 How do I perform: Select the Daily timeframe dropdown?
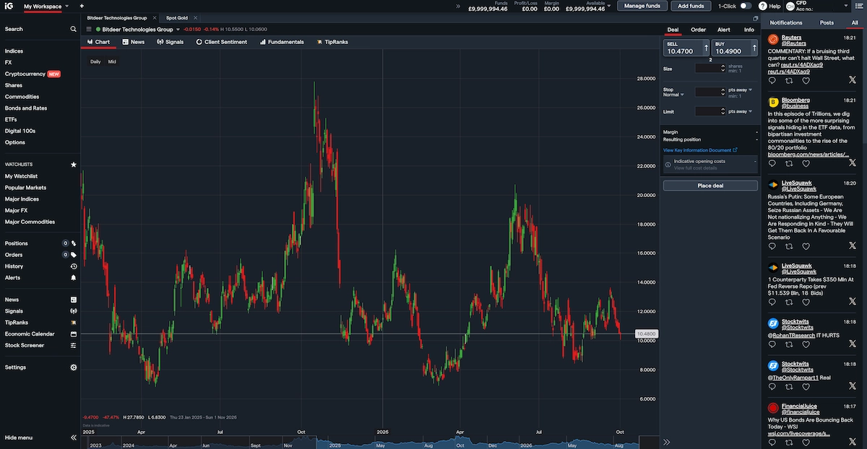[95, 61]
